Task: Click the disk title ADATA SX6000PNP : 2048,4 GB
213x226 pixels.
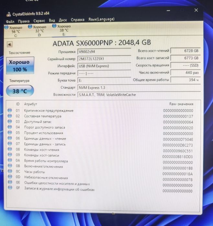Action: point(102,43)
